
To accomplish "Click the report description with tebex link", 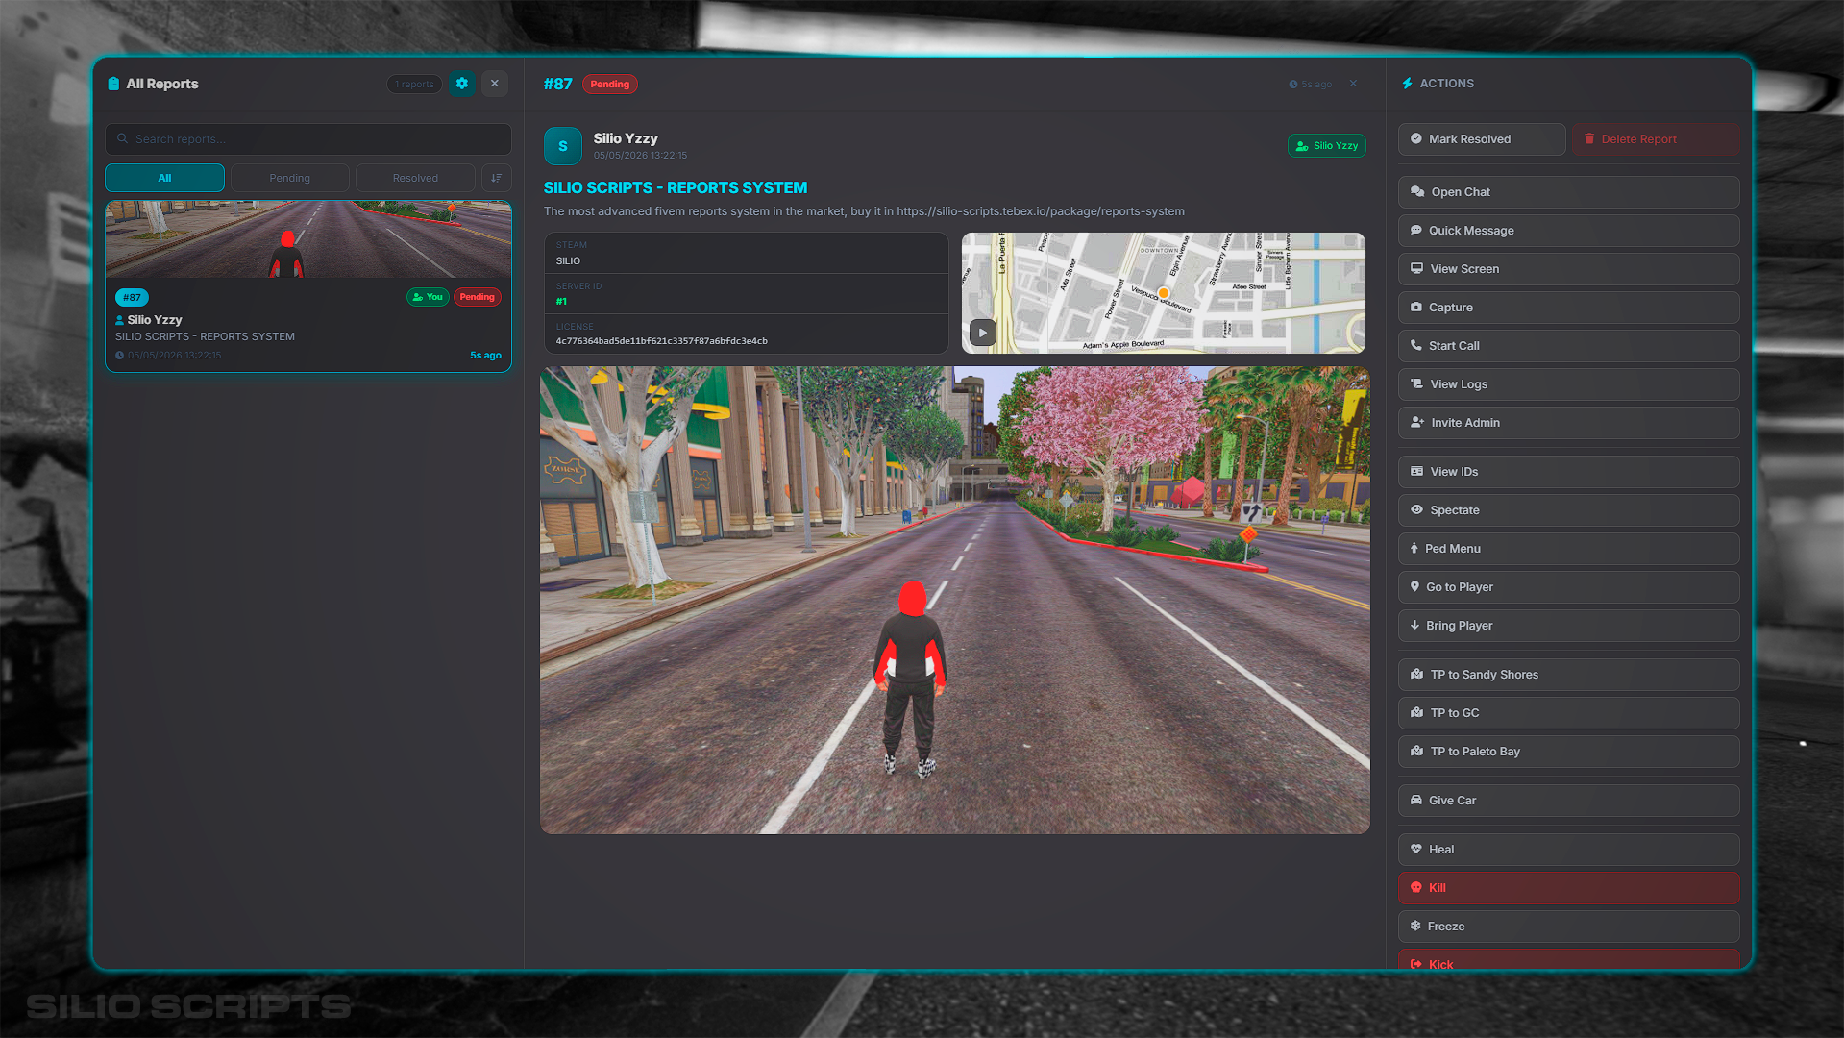I will [864, 211].
